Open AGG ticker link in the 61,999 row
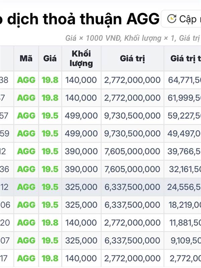Image resolution: width=201 pixels, height=268 pixels. (x=26, y=98)
